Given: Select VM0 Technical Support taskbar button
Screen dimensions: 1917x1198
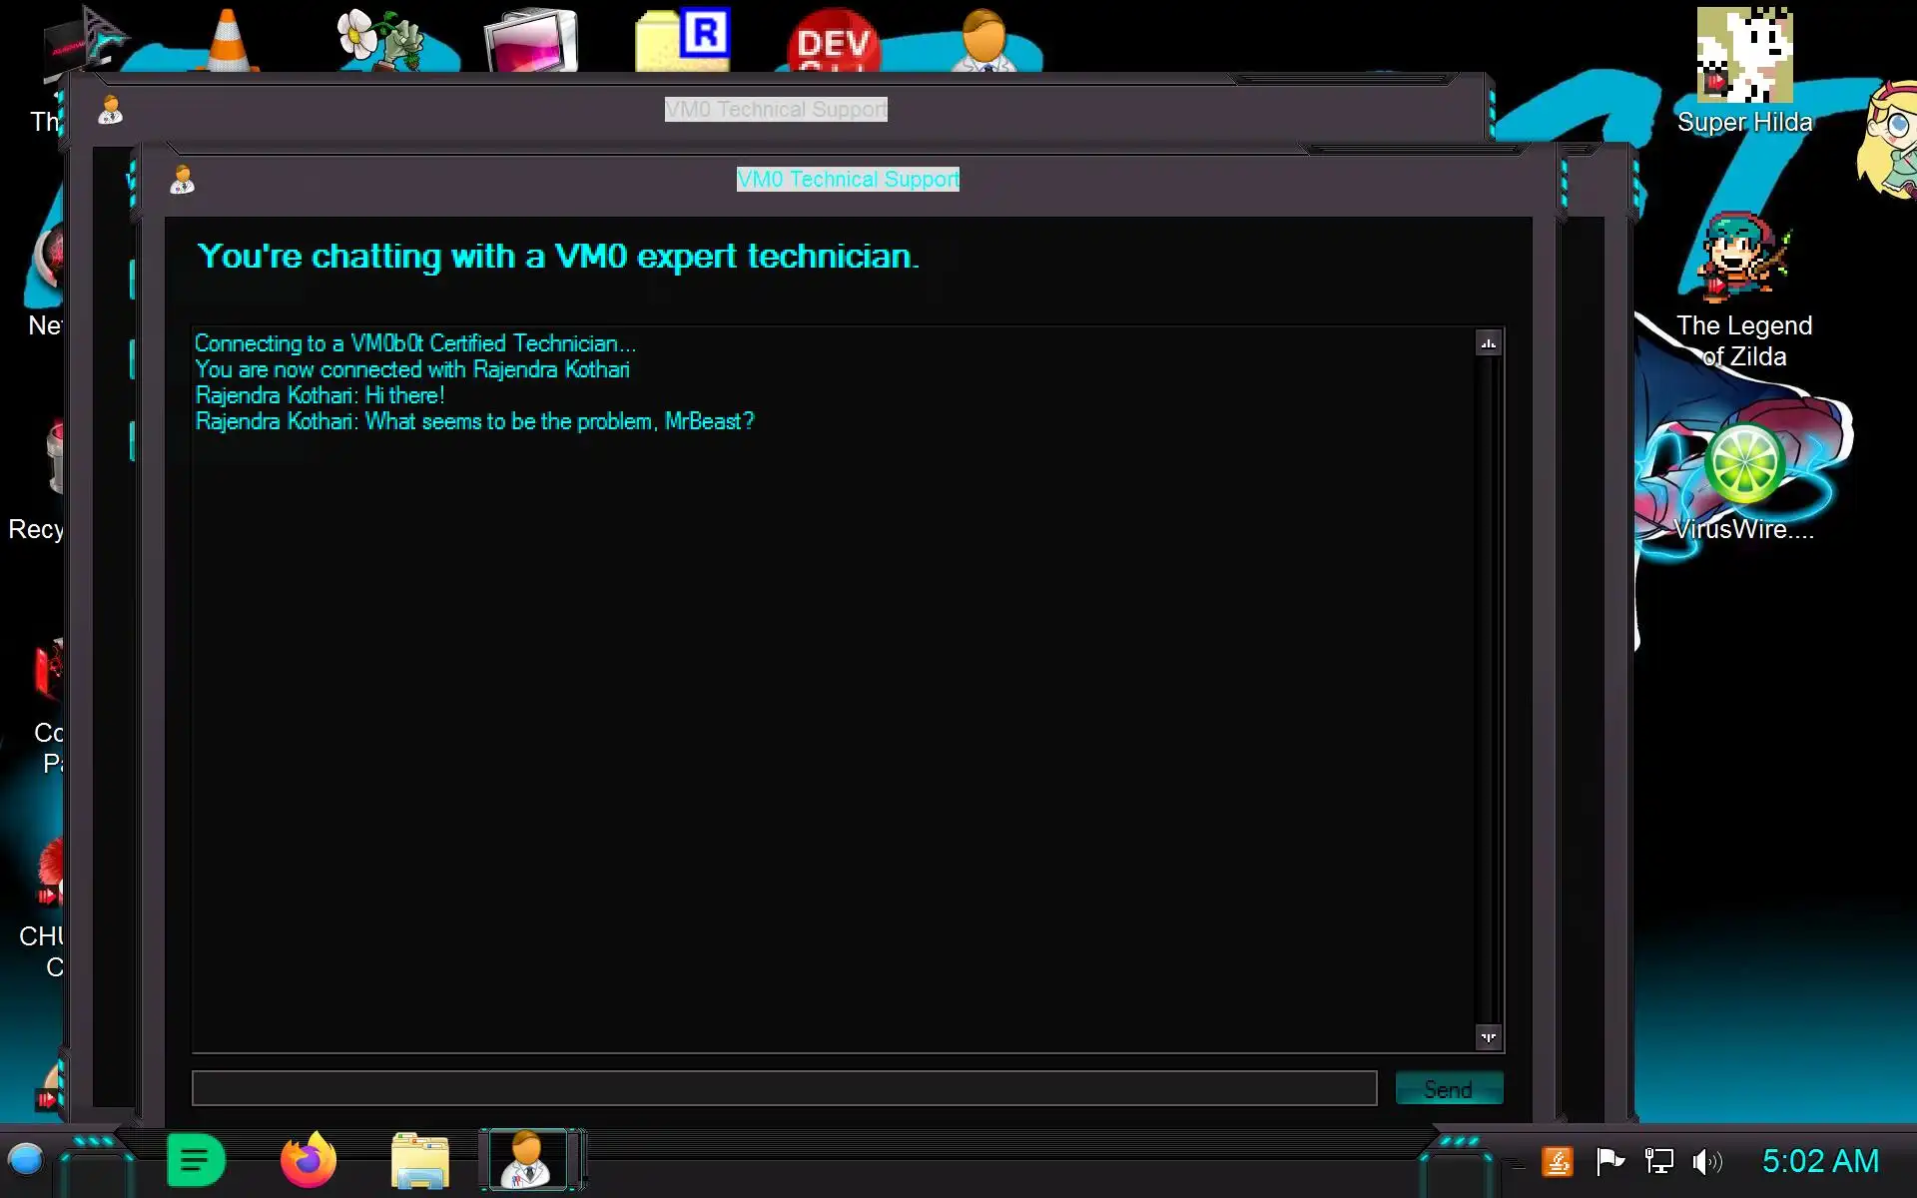Looking at the screenshot, I should pos(527,1160).
